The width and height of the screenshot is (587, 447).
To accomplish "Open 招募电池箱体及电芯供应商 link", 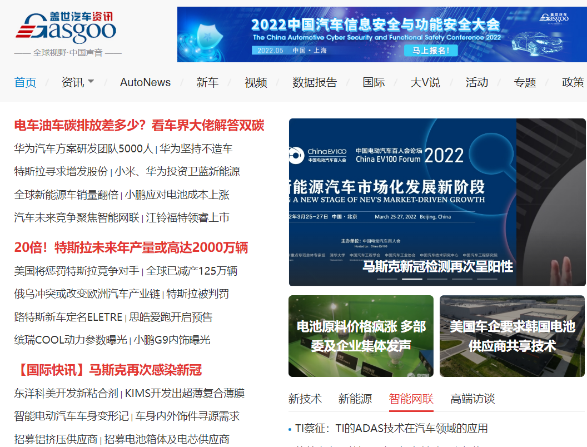I will click(167, 439).
